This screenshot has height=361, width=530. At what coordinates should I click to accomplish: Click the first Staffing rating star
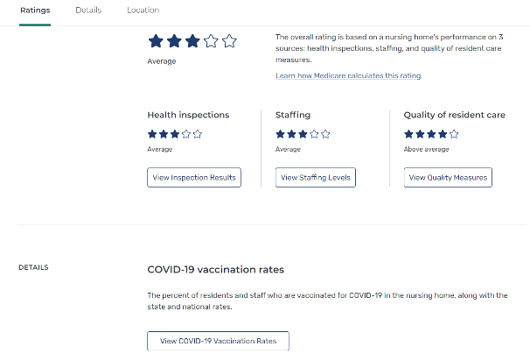280,134
